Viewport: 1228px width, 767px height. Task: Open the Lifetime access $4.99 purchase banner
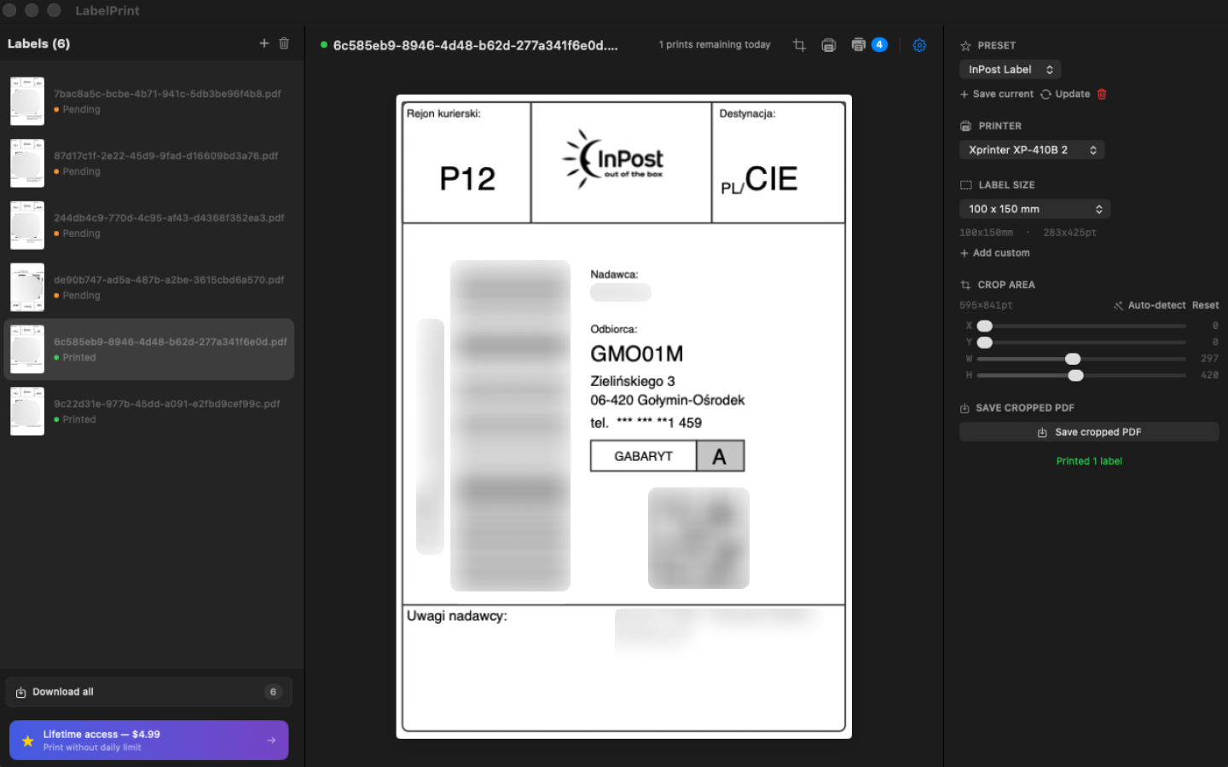[148, 740]
